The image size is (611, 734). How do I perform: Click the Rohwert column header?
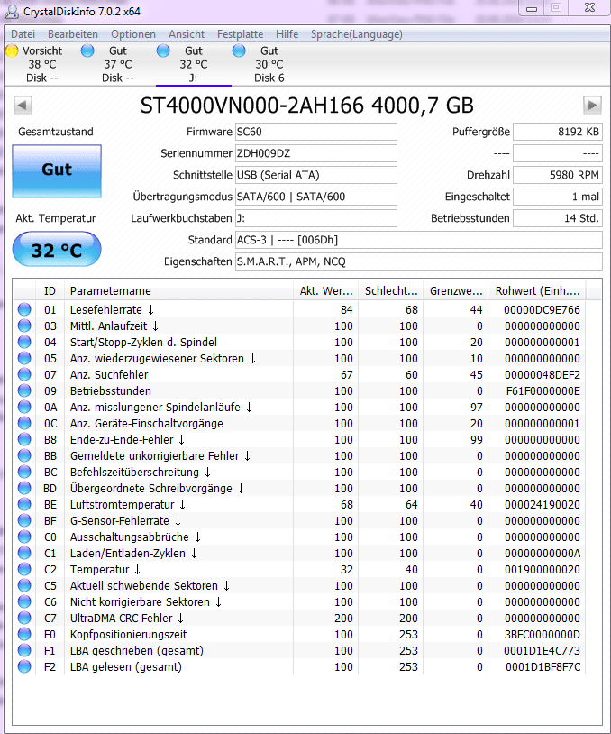(x=537, y=290)
